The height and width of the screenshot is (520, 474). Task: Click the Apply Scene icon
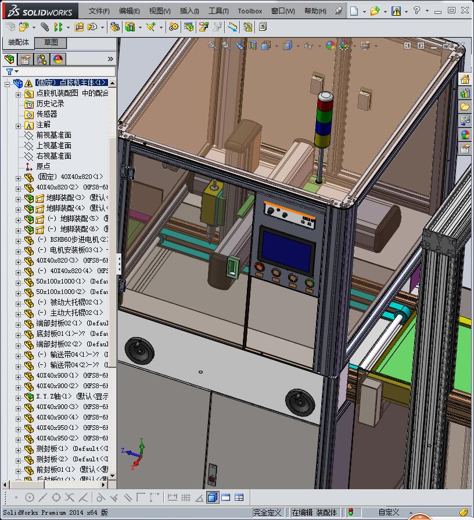coord(344,45)
